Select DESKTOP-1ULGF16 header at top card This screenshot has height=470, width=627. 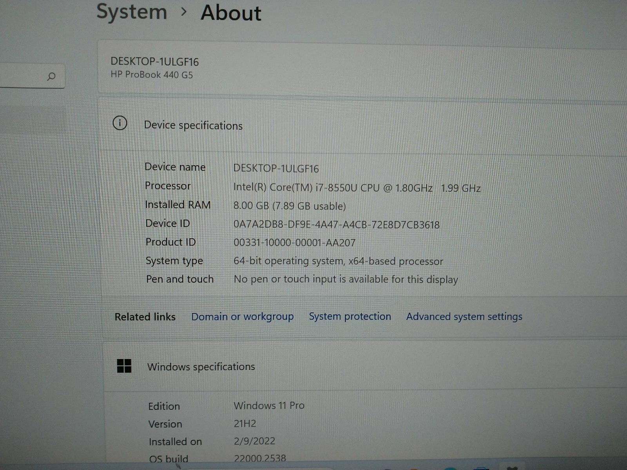click(x=154, y=61)
